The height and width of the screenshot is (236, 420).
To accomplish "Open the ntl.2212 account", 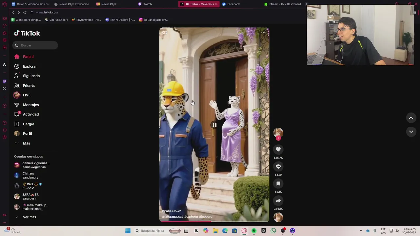I will tap(28, 186).
